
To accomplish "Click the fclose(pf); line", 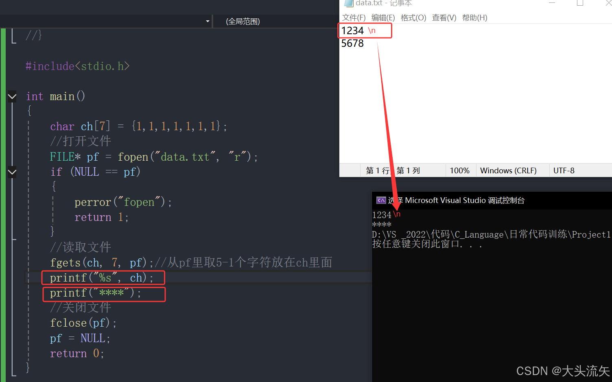I will 83,323.
